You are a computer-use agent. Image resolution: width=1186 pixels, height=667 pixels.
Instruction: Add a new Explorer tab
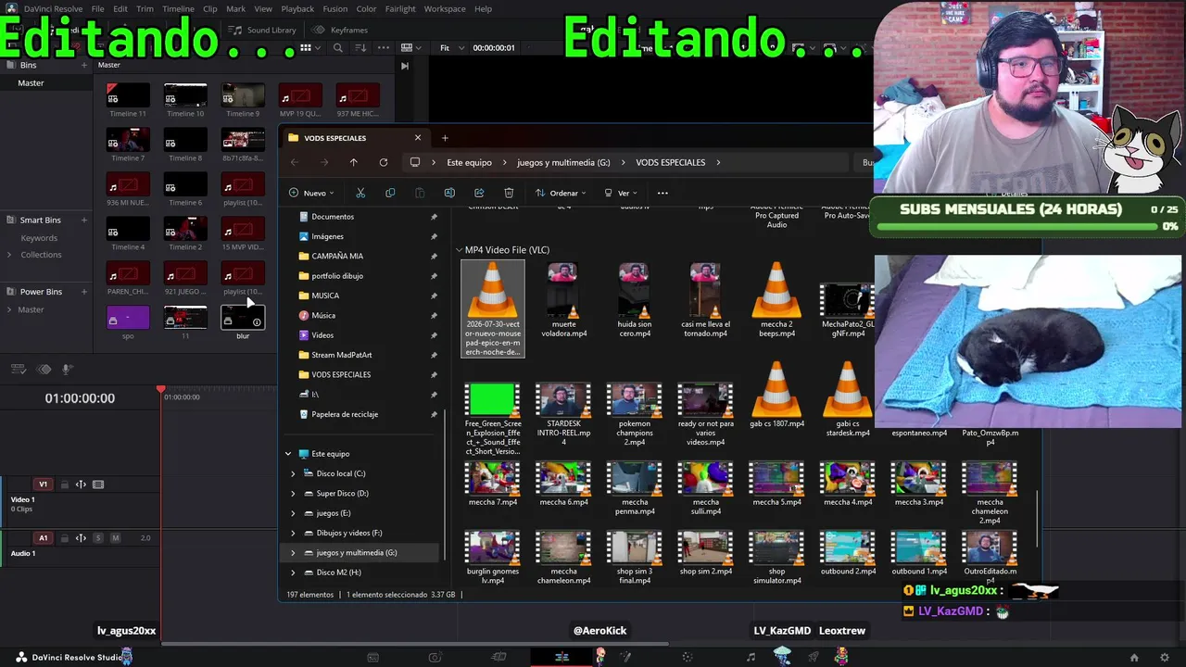point(445,138)
